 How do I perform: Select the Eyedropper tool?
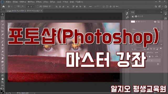[x=2, y=35]
